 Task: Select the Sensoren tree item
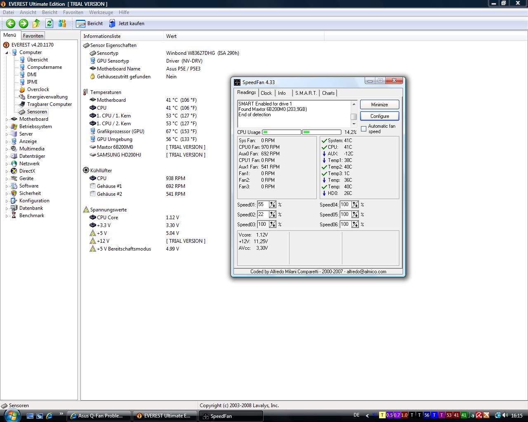37,112
